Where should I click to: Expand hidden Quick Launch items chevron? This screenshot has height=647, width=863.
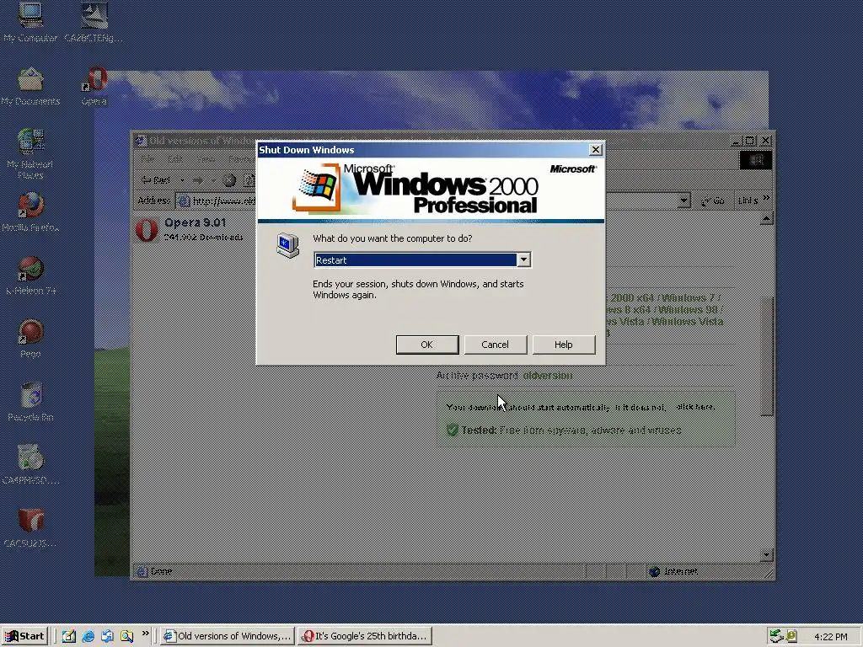[145, 634]
